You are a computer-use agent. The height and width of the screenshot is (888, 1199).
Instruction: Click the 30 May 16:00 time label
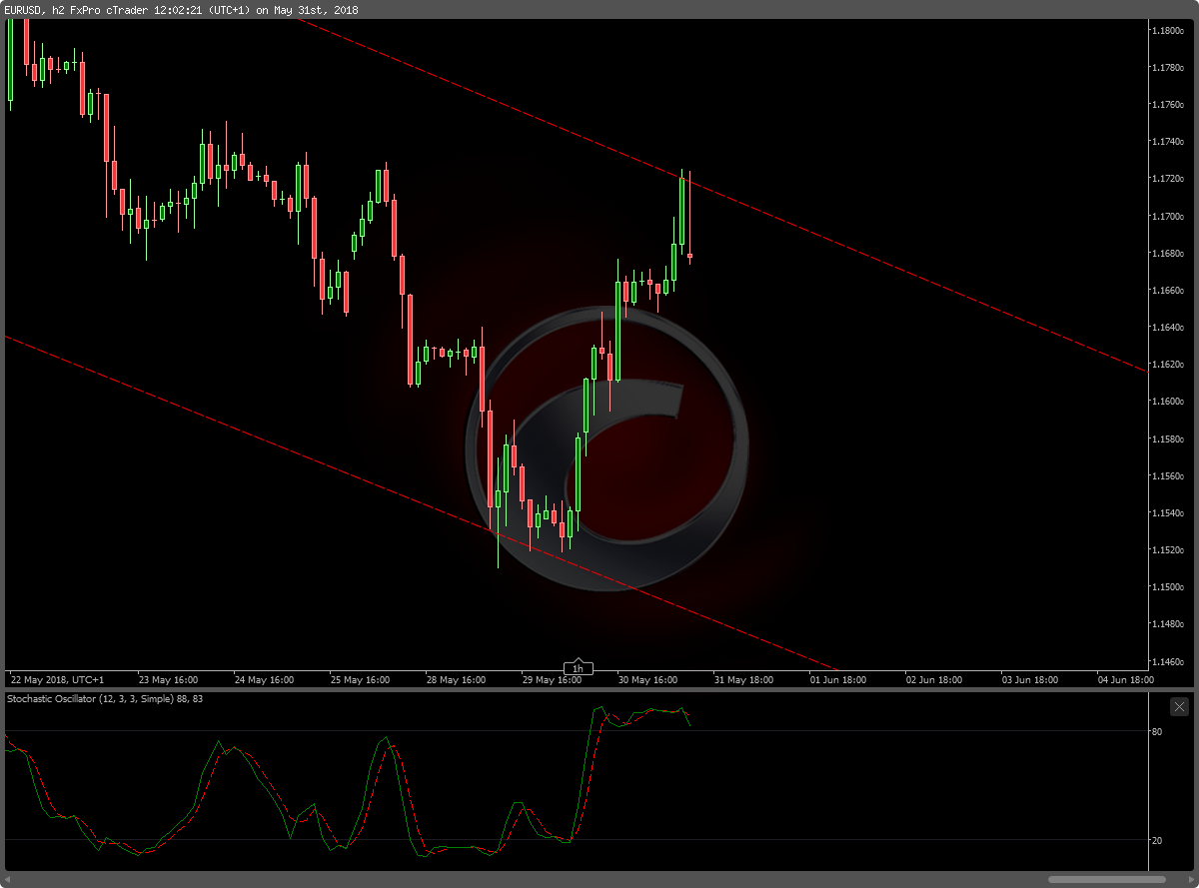click(x=647, y=679)
